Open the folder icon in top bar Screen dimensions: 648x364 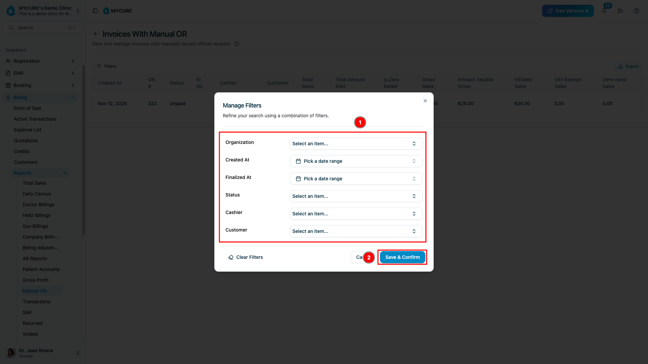[620, 11]
